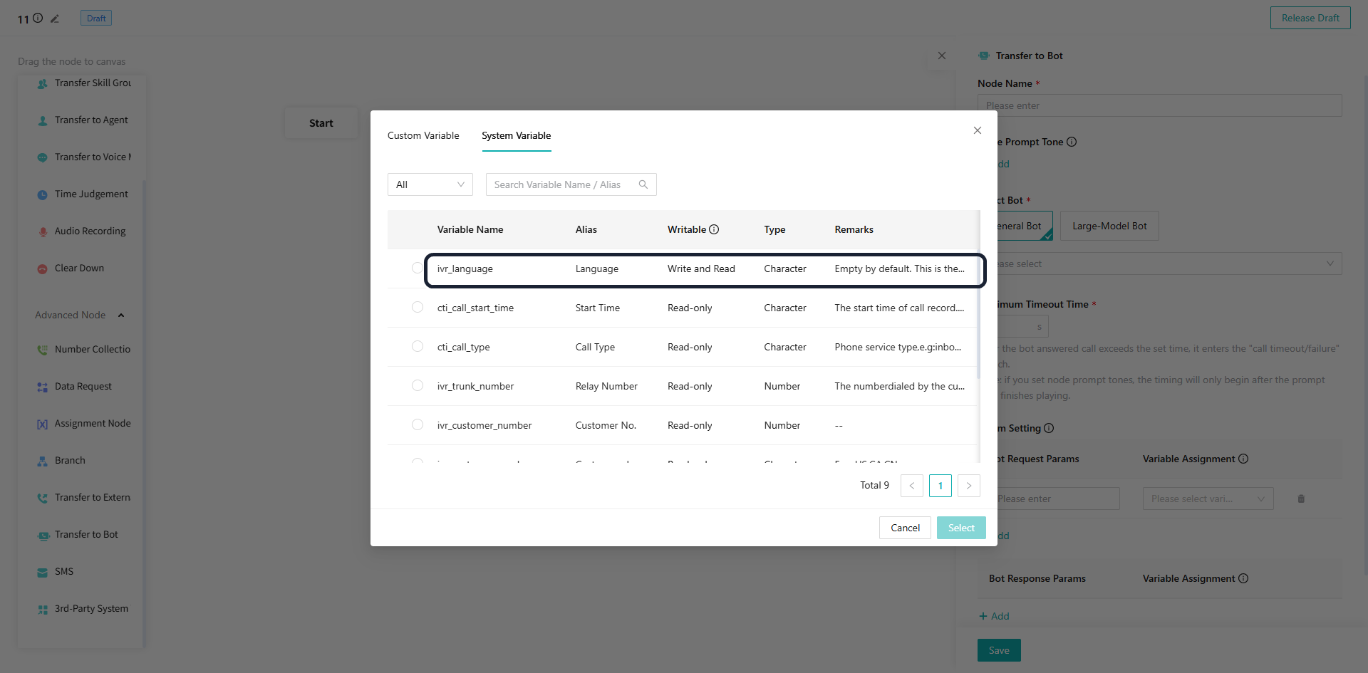Click the search magnifier icon in the dialog

[643, 184]
